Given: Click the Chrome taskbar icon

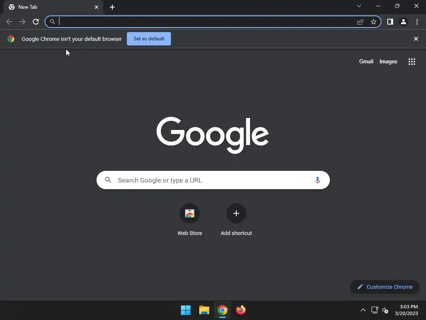Looking at the screenshot, I should (223, 310).
